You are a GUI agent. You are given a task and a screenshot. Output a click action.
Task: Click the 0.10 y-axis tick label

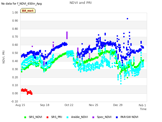coord(15,85)
